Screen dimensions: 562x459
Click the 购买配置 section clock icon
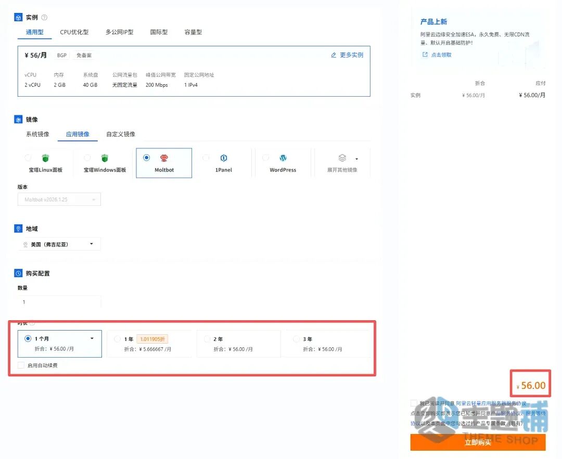pyautogui.click(x=18, y=273)
